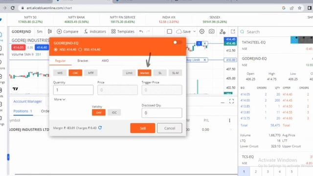Screen dimensions: 313x176
Task: Open the chart type candlestick icon
Action: tap(50, 31)
